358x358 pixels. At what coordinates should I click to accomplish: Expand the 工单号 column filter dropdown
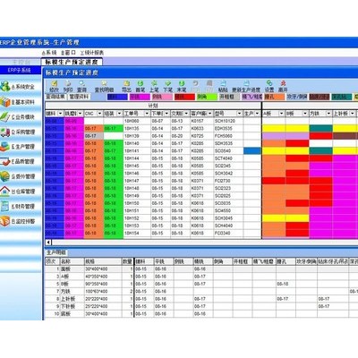(x=147, y=114)
